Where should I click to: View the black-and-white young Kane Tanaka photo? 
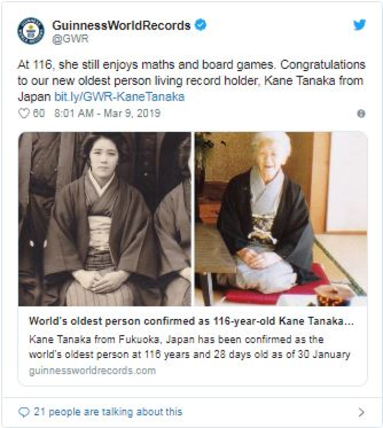coord(105,219)
